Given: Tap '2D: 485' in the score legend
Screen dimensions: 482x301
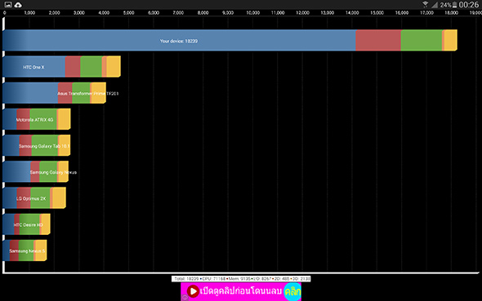Looking at the screenshot, I should click(282, 279).
